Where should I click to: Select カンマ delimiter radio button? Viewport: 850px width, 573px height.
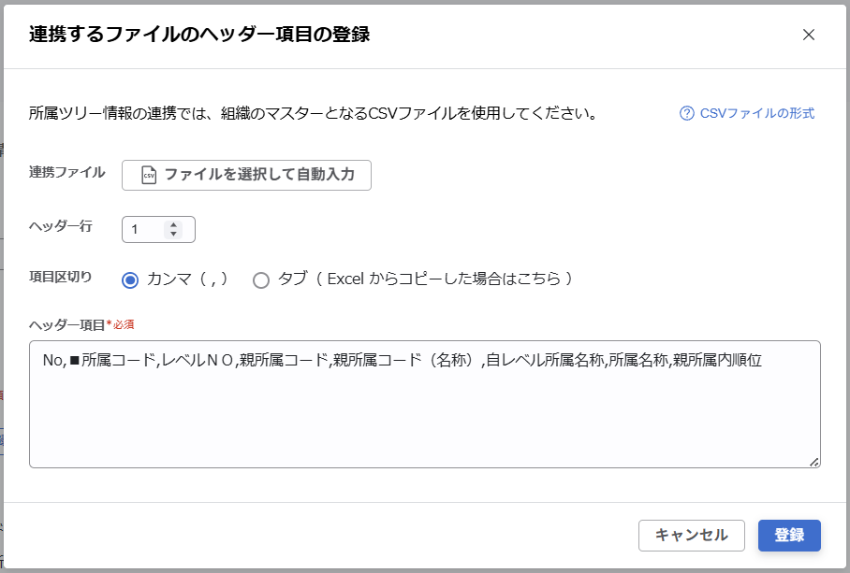click(130, 279)
